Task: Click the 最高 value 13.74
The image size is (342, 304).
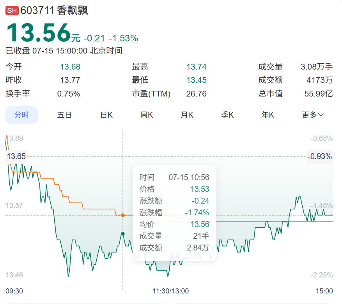Action: tap(196, 67)
